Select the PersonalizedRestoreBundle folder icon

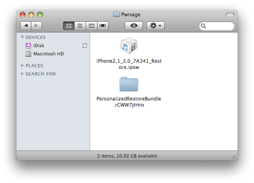(129, 84)
